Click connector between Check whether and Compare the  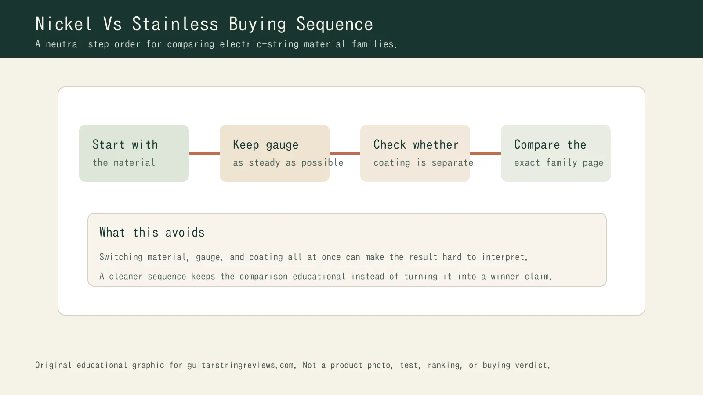[486, 154]
